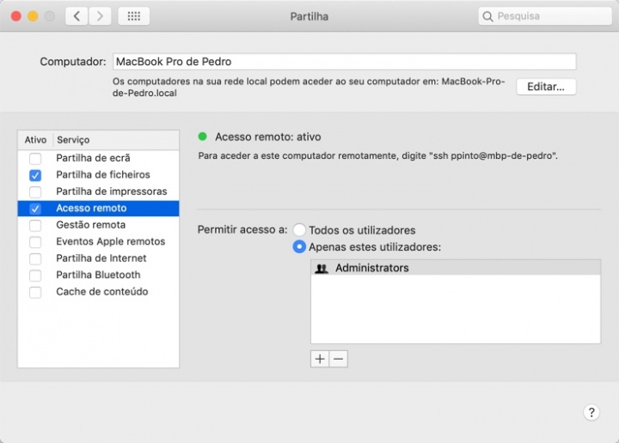Select the Administrators group icon
Image resolution: width=619 pixels, height=443 pixels.
click(x=322, y=269)
